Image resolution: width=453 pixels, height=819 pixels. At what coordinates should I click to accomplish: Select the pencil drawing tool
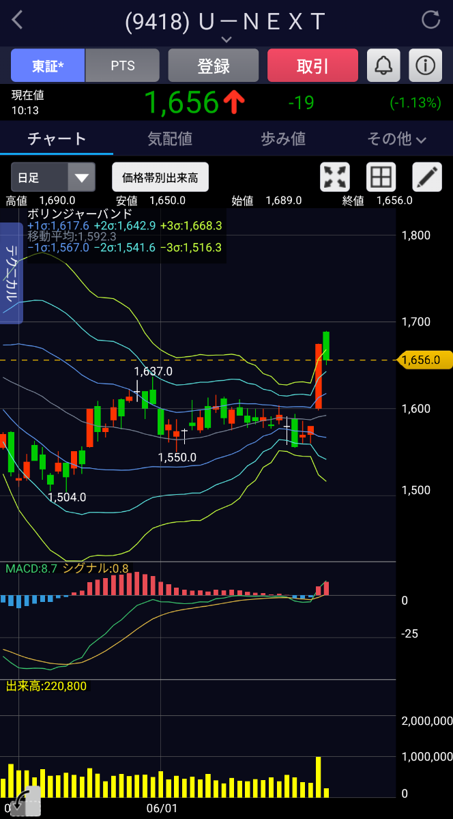427,177
